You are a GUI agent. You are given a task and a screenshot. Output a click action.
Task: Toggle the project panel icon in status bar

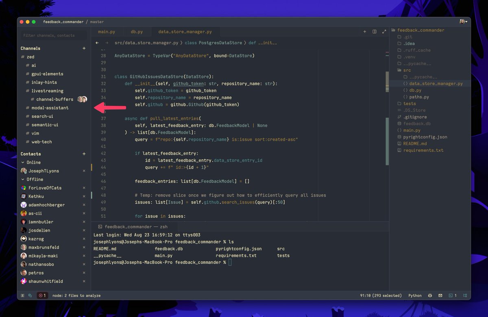(465, 295)
